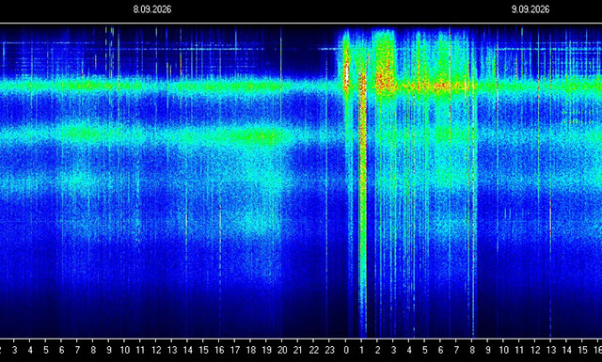The height and width of the screenshot is (362, 602).
Task: Pick hour 3 on the 9.09.2026 axis
Action: [393, 350]
